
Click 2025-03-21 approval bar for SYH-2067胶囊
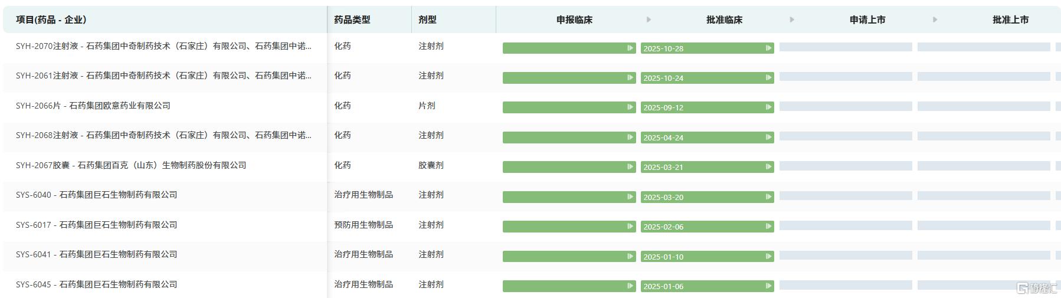[707, 167]
